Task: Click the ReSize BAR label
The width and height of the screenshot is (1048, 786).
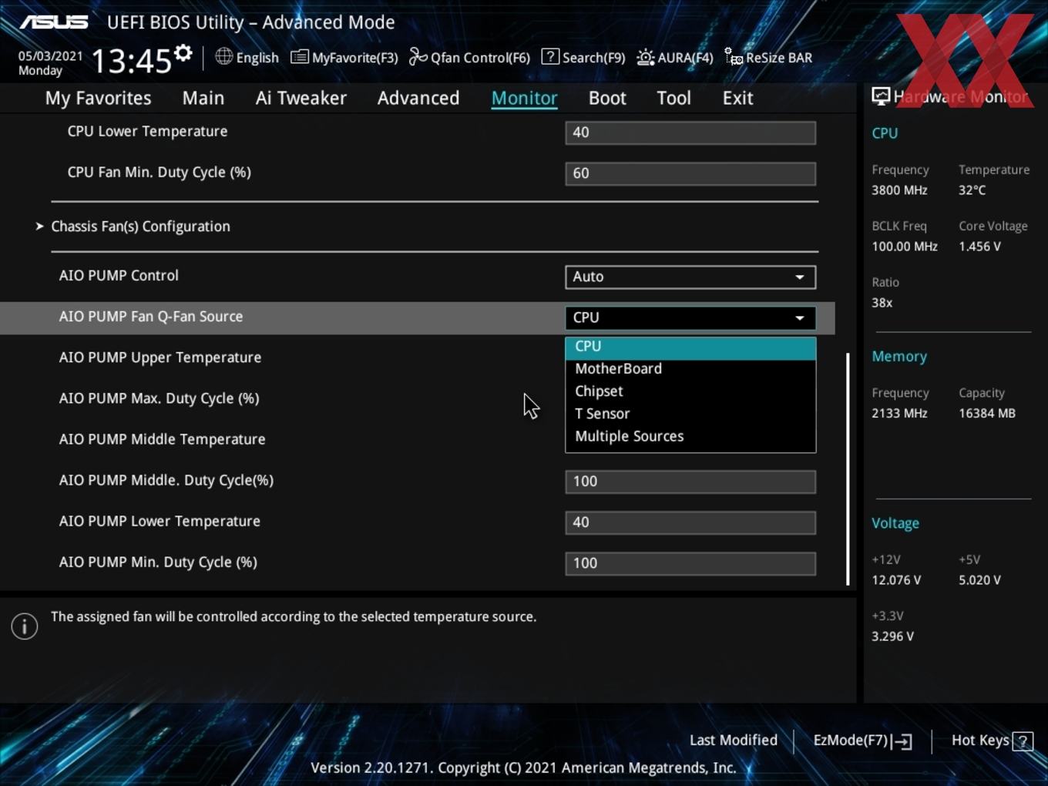Action: click(x=779, y=58)
